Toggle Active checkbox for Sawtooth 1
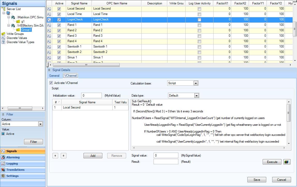The height and width of the screenshot is (187, 297). pyautogui.click(x=59, y=47)
